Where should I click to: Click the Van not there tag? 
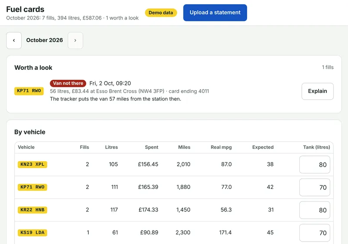point(68,83)
